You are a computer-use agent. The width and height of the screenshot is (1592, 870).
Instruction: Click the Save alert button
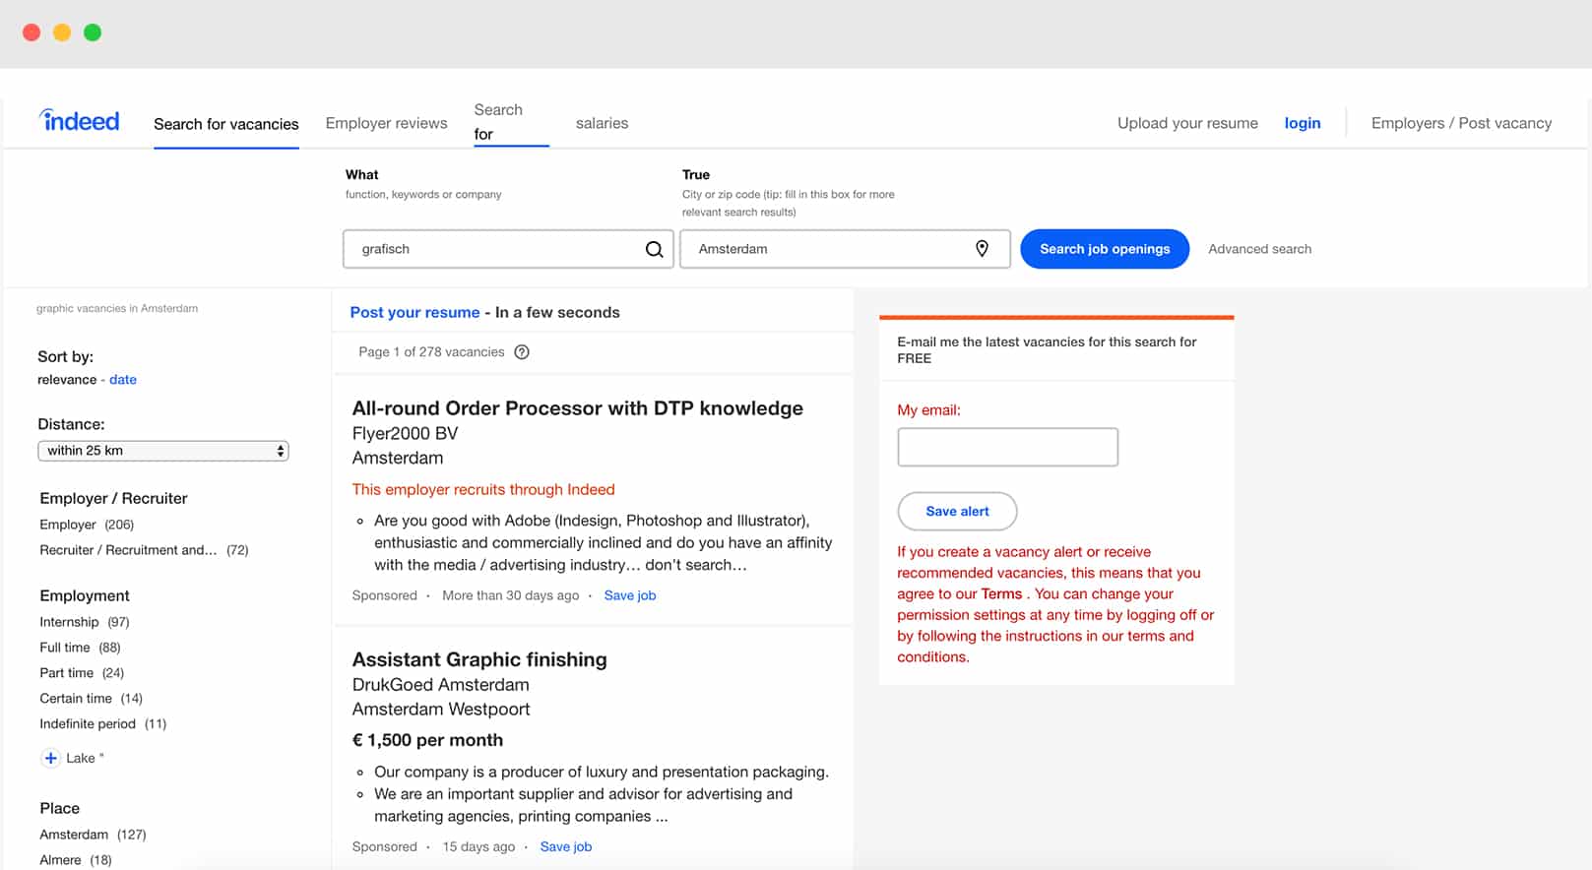pos(957,511)
